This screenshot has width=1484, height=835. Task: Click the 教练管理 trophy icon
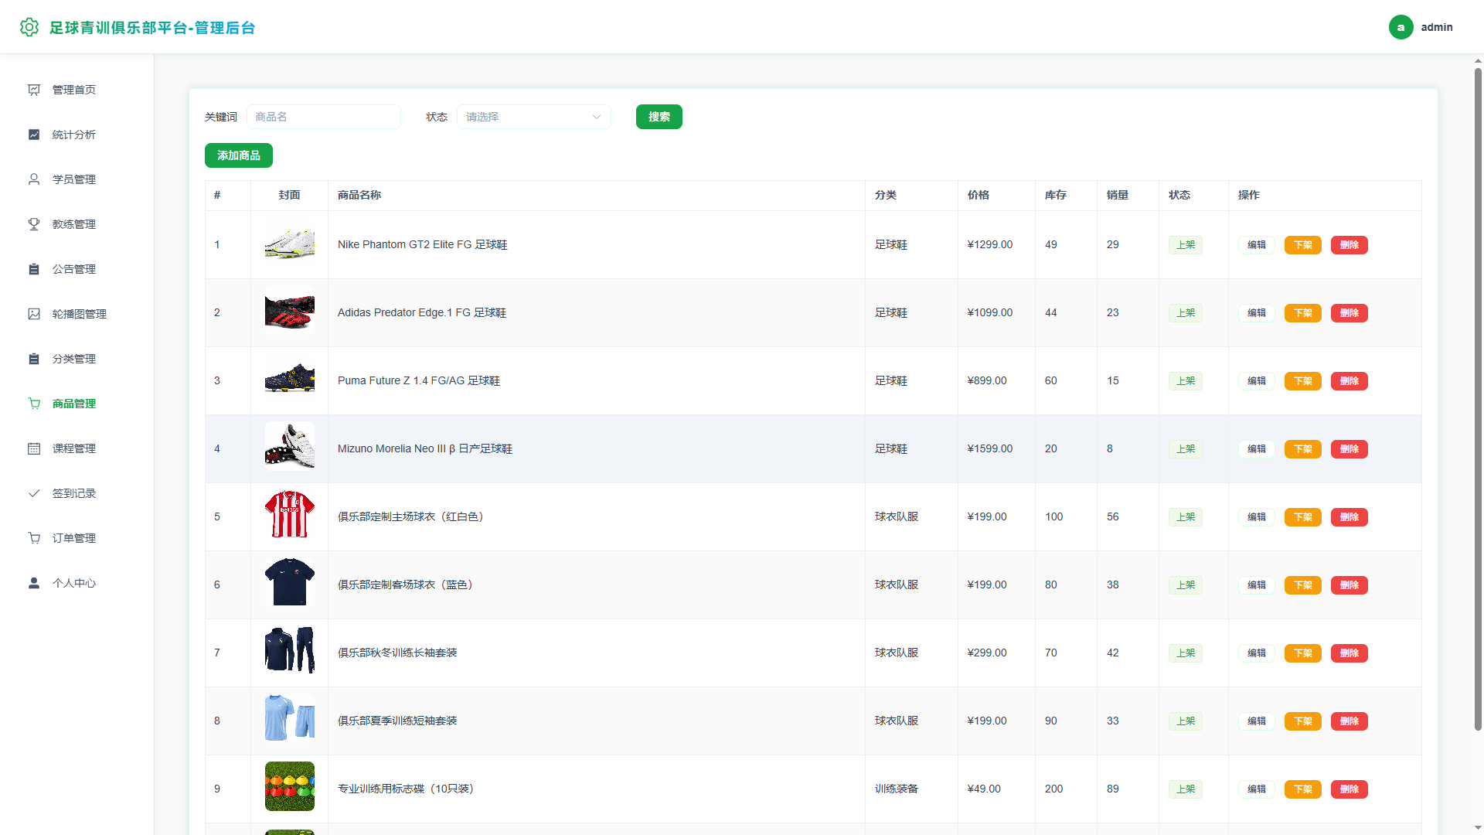[x=34, y=224]
